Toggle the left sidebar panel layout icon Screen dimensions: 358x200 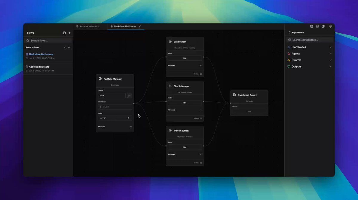pyautogui.click(x=311, y=26)
